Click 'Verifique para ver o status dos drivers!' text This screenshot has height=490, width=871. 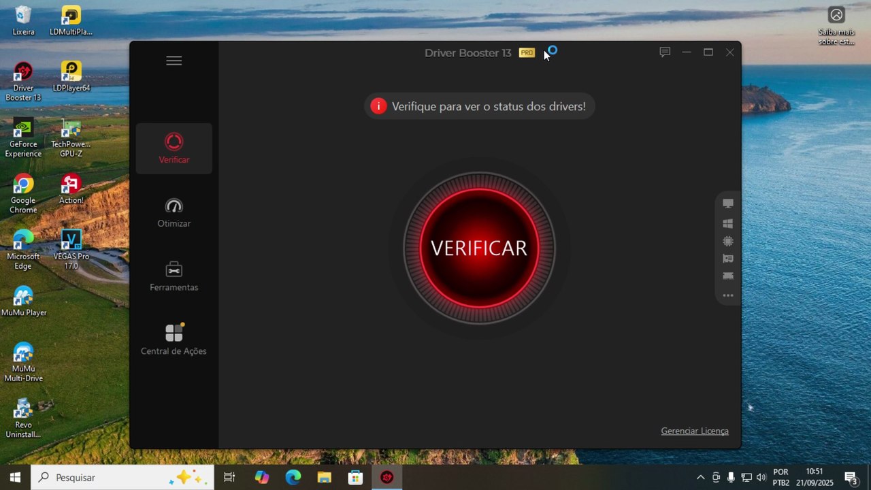[489, 107]
